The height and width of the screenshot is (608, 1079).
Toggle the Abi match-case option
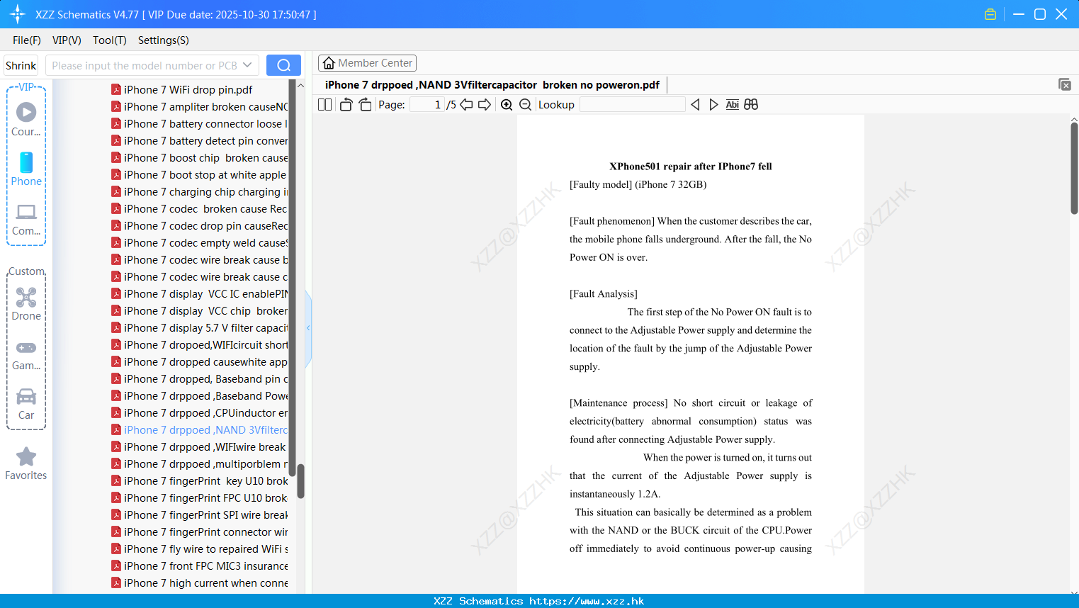point(733,104)
